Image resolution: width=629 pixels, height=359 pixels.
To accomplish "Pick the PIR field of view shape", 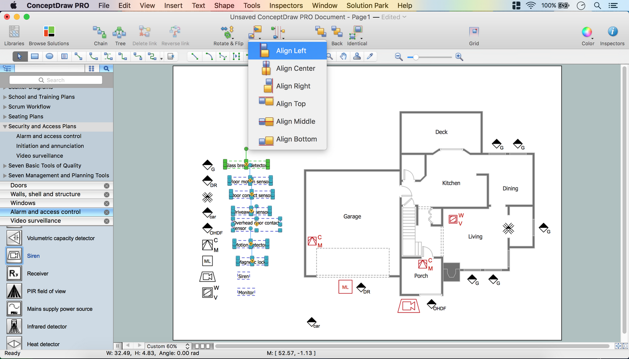I will tap(14, 291).
